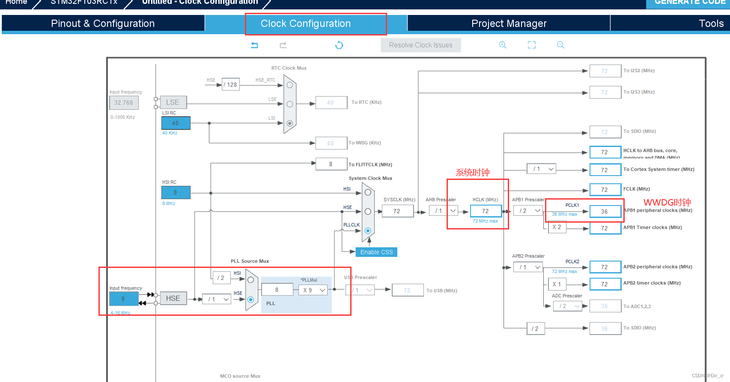
Task: Click the To IWDG (KHz) 40 value
Action: 331,143
